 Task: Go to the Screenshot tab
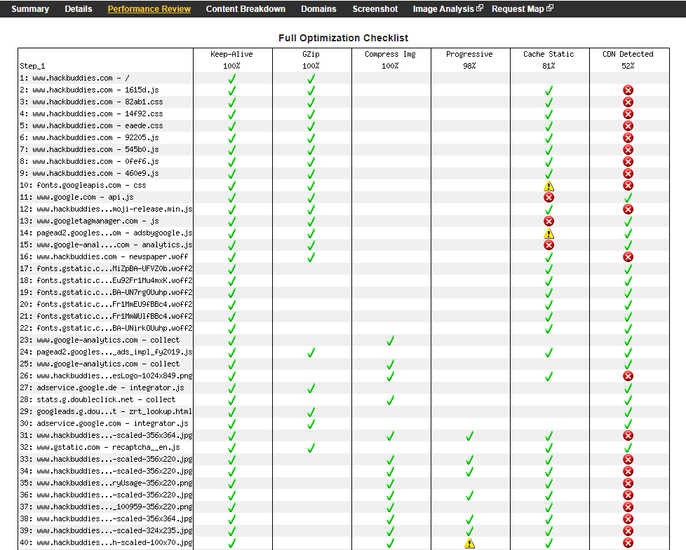point(375,8)
